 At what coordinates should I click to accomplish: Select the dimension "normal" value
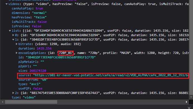click(39, 13)
